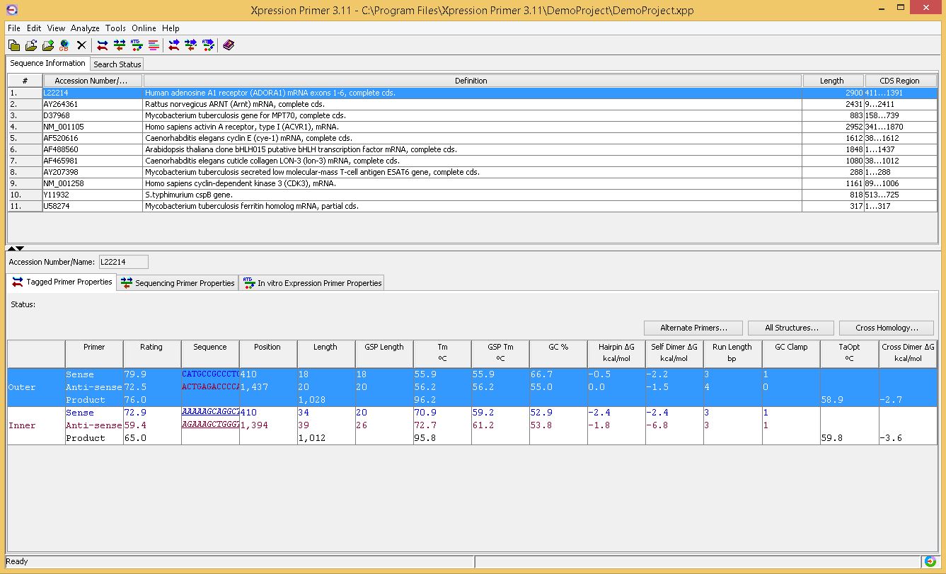
Task: Select the AF465981 cuticle collagen LON-3 row
Action: click(x=473, y=161)
